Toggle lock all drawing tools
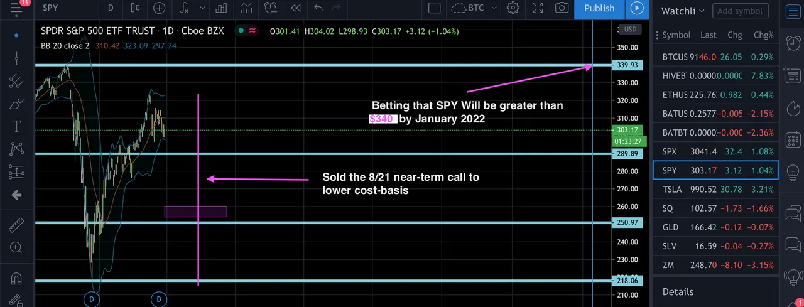Image resolution: width=804 pixels, height=307 pixels. [x=16, y=301]
